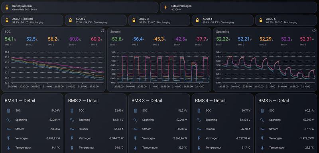
Task: Click BMS 1 Detail Vermogen value -2.799,21 W
Action: 53,138
